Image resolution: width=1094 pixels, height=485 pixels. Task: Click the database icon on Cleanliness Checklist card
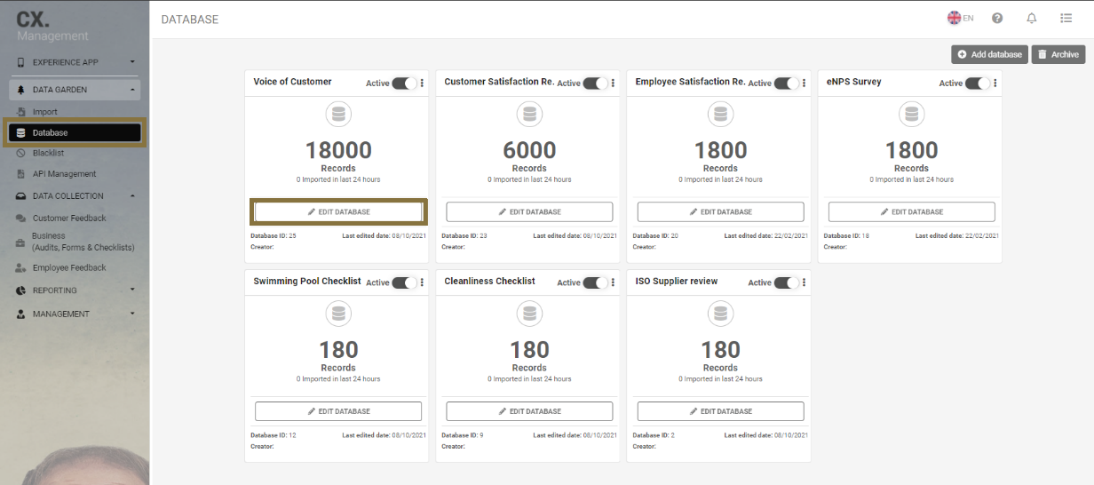click(x=529, y=314)
